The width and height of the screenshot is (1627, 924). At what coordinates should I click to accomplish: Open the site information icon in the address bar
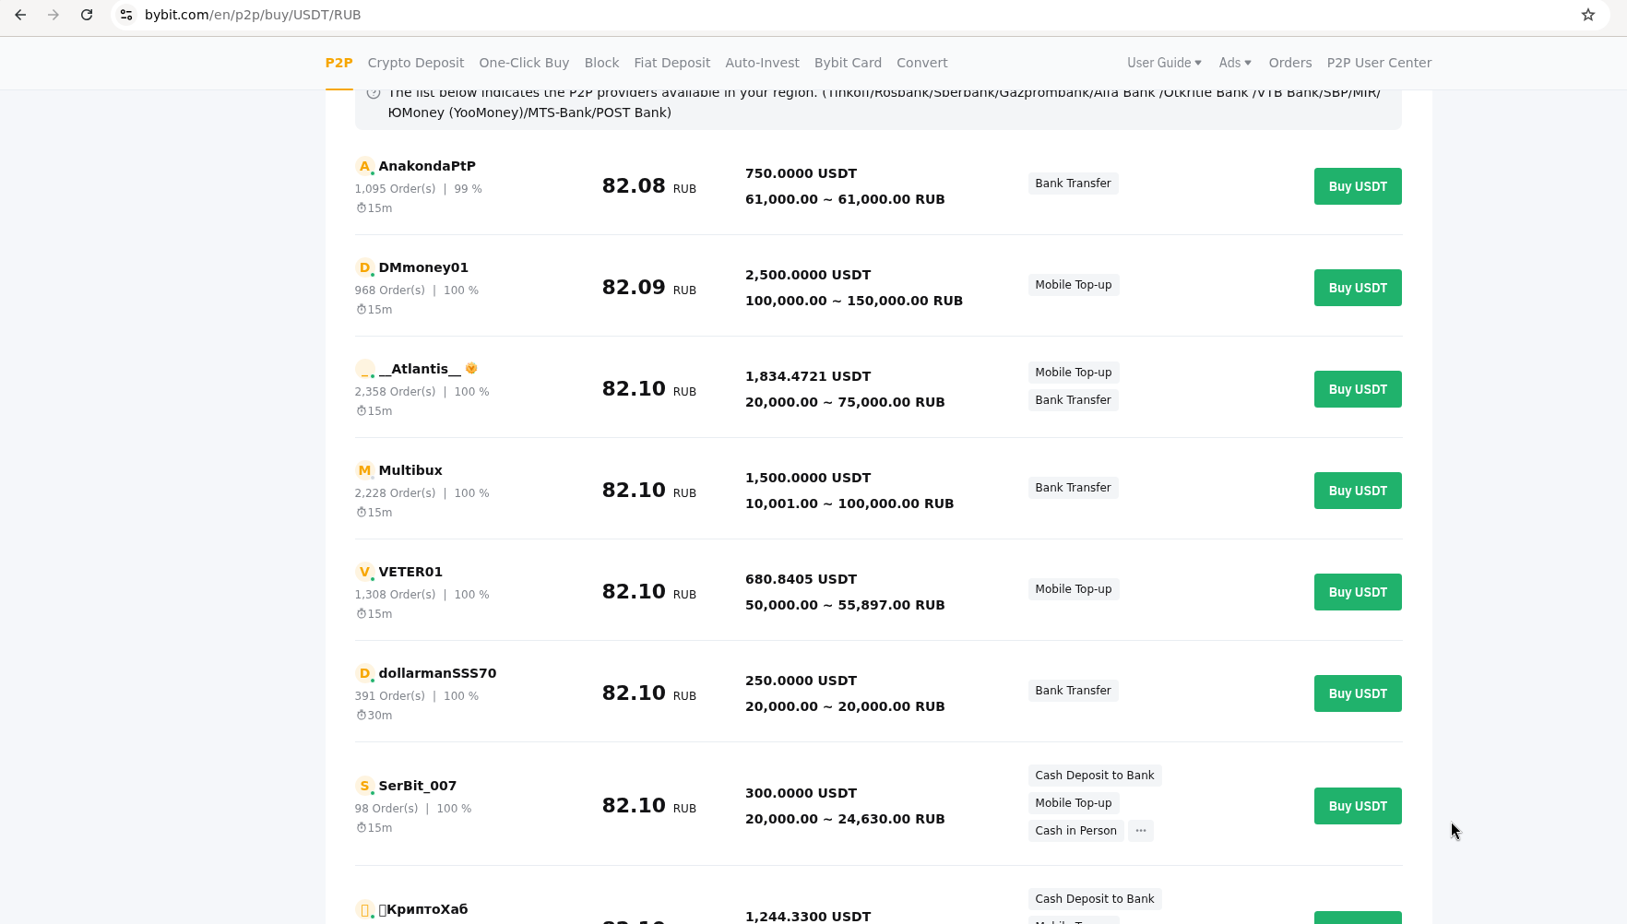(x=126, y=15)
